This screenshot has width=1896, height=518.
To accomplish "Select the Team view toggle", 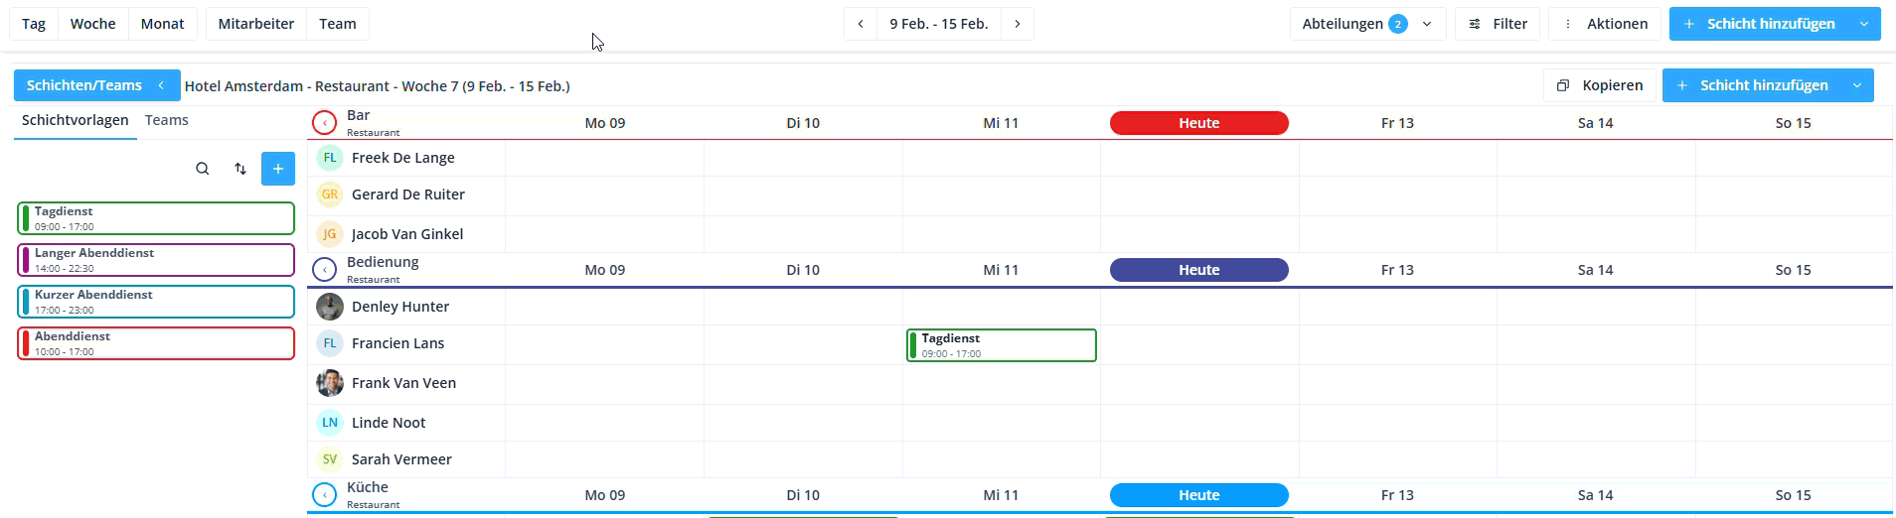I will (x=338, y=24).
